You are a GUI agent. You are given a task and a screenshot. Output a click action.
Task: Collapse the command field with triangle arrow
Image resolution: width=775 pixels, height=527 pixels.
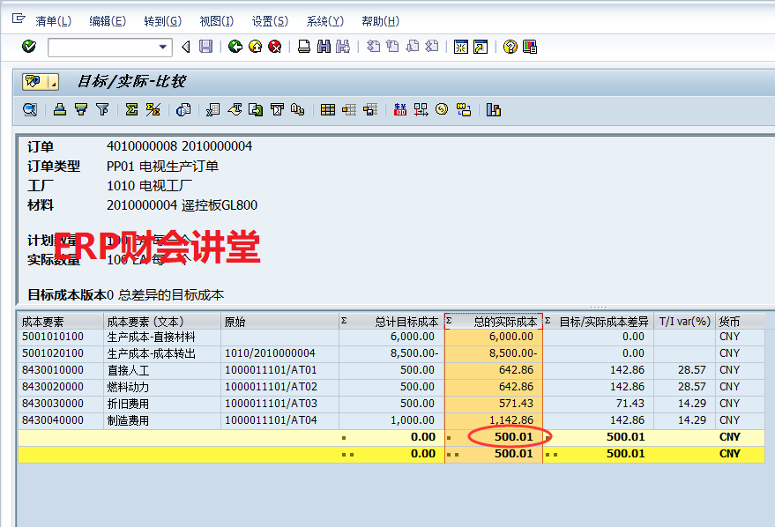(185, 47)
